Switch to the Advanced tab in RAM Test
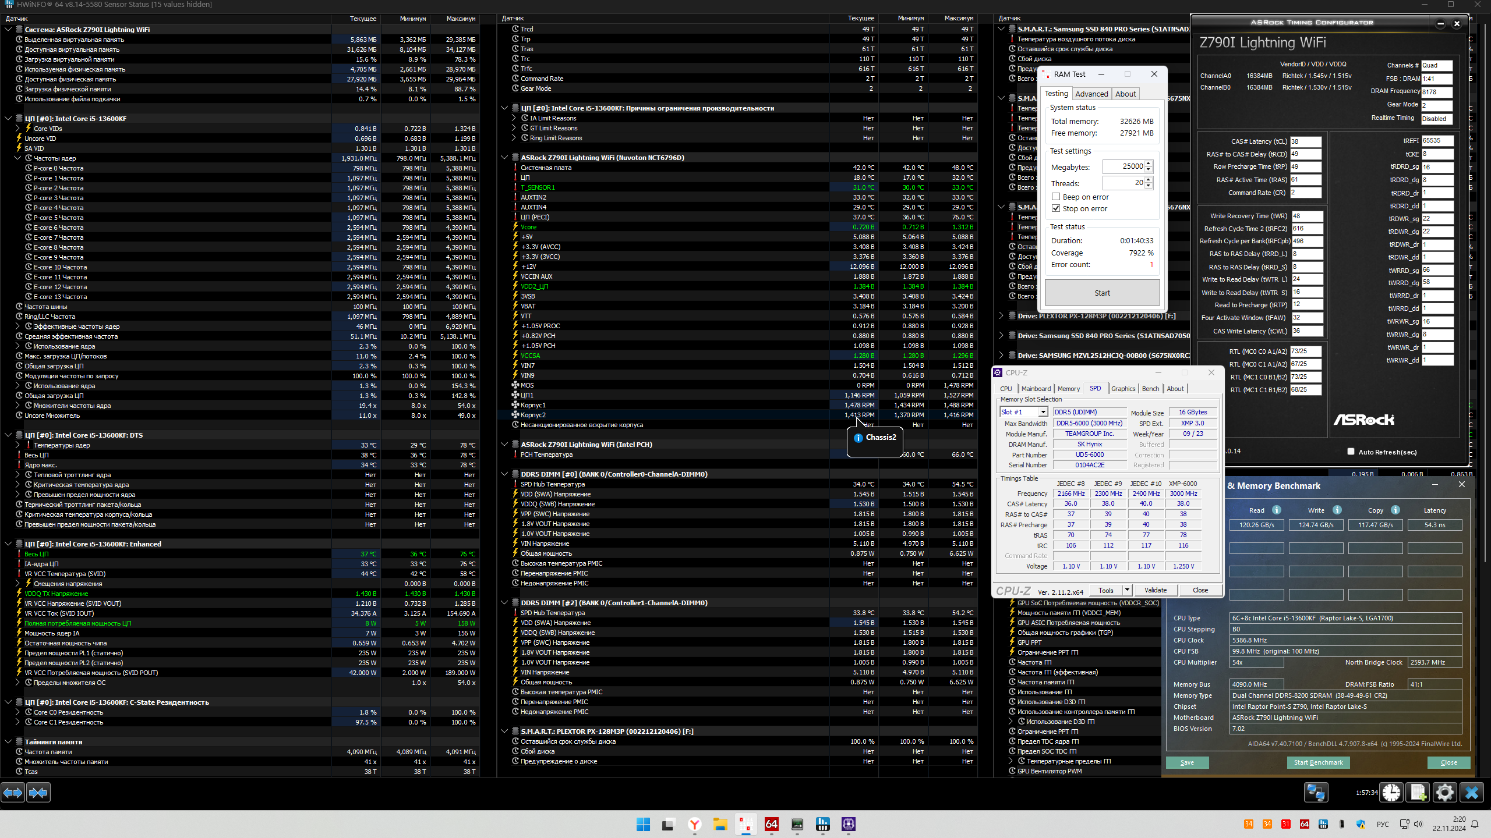1491x838 pixels. [1091, 94]
